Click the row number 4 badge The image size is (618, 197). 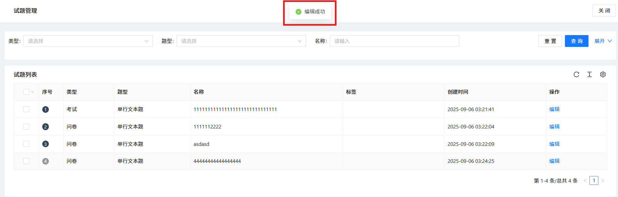tap(46, 161)
